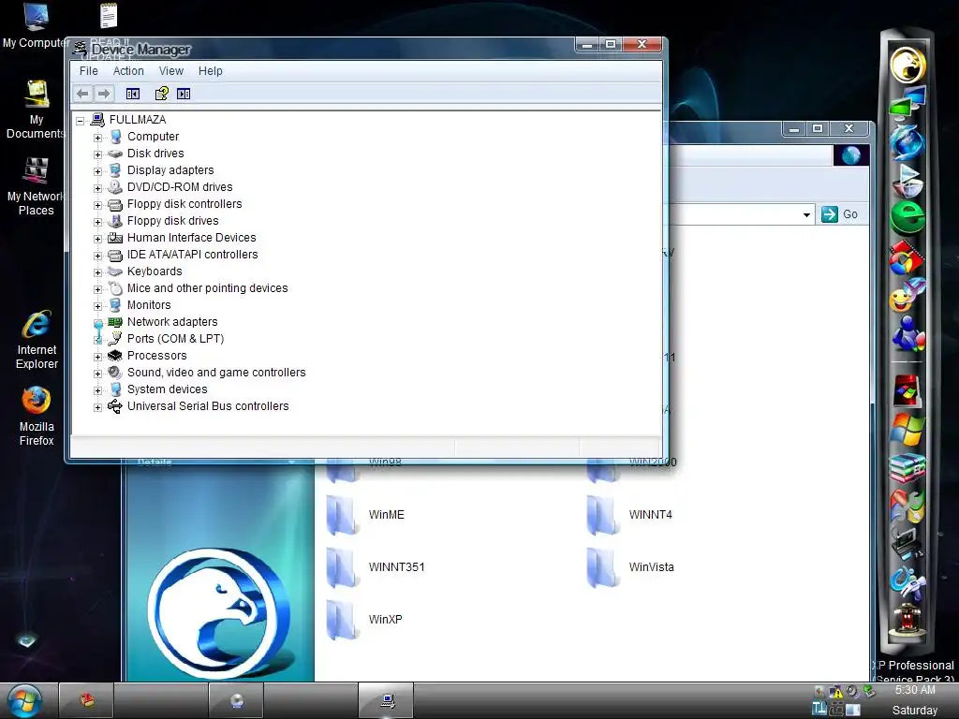The width and height of the screenshot is (959, 719).
Task: Open the View menu
Action: point(171,71)
